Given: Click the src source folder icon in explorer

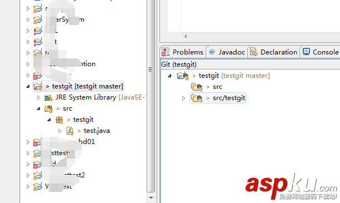Looking at the screenshot, I should (x=48, y=108).
